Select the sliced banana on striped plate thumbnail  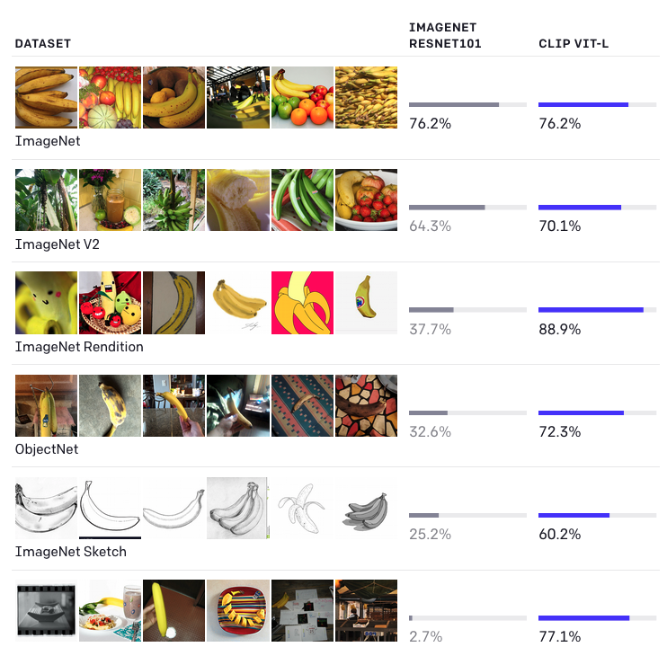click(x=238, y=610)
